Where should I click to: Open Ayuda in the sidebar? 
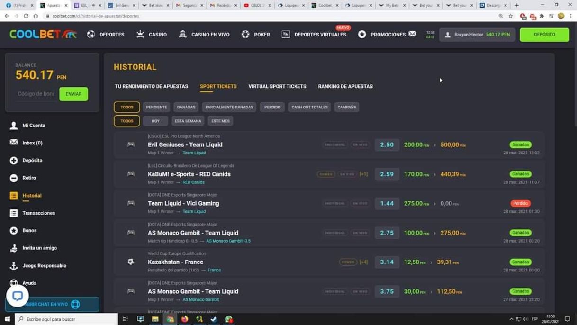pyautogui.click(x=29, y=283)
